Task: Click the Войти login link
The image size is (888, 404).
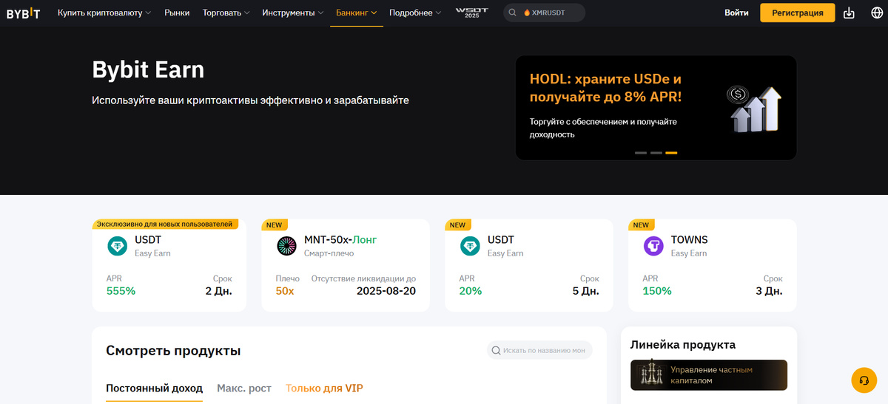Action: point(736,13)
